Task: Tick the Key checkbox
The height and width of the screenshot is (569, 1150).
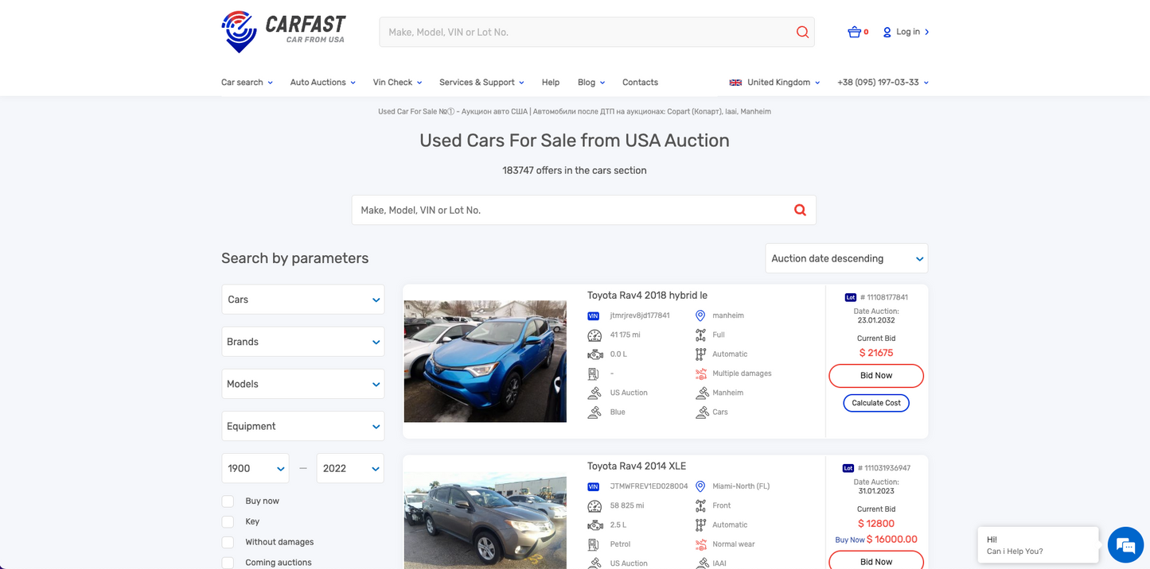Action: click(228, 522)
